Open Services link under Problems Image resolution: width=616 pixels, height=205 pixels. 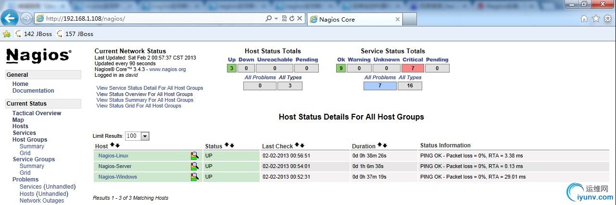click(x=31, y=187)
